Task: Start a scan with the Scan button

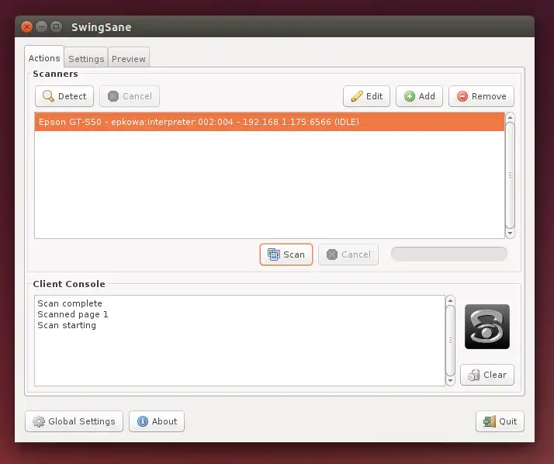Action: click(286, 255)
